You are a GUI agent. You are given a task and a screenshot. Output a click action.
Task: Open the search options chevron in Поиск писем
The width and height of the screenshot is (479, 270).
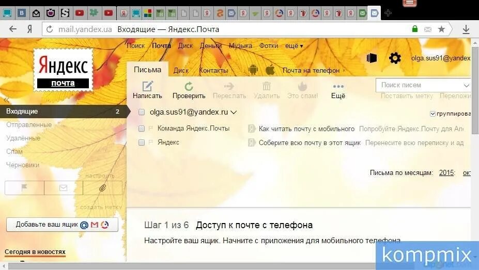pos(466,85)
